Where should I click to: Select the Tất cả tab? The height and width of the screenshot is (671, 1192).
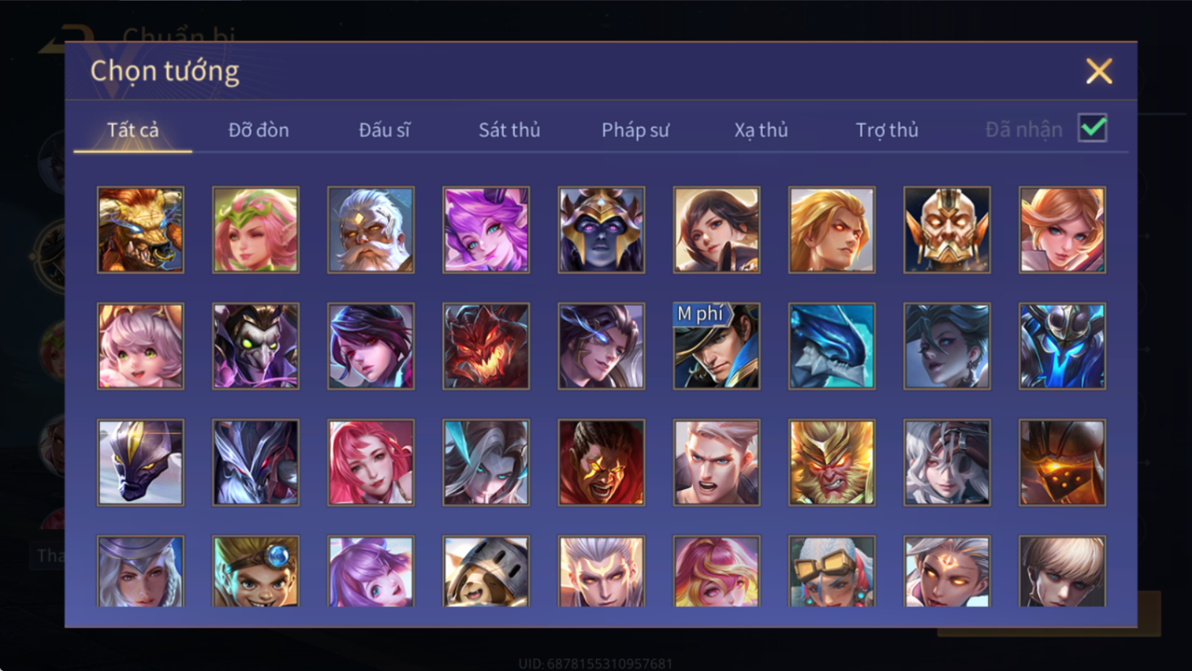pos(133,130)
